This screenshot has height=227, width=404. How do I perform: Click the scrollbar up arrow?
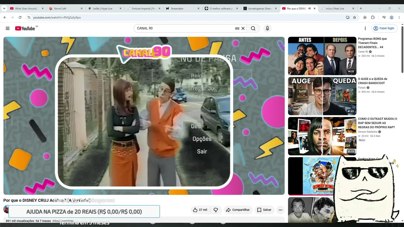[402, 24]
